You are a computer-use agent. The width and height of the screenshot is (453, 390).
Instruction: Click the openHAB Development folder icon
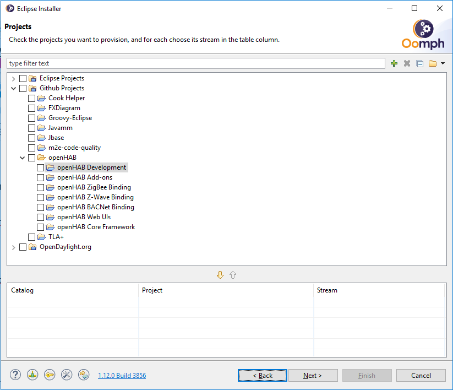[50, 167]
